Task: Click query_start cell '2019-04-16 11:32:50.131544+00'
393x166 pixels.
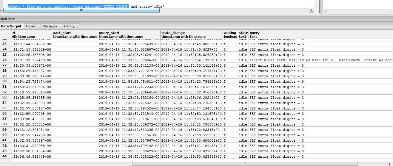Action: 129,113
